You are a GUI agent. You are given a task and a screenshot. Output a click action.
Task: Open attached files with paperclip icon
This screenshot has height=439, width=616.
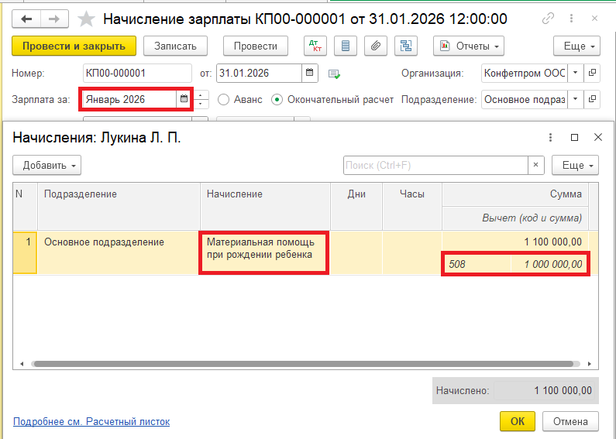click(376, 46)
